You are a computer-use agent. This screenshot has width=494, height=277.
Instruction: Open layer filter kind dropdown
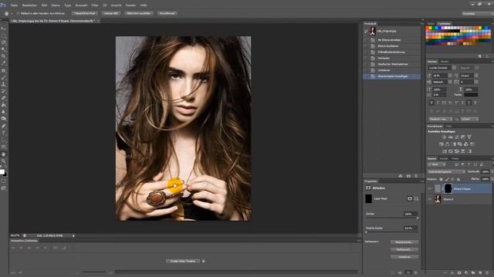pos(436,164)
